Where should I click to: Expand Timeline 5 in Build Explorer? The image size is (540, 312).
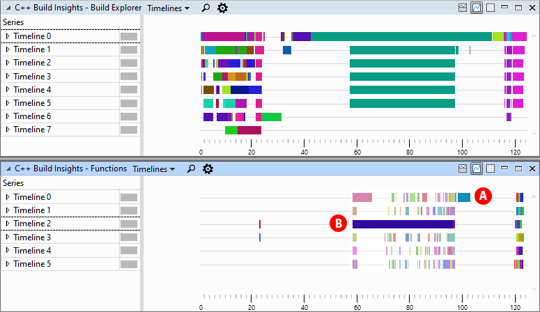point(8,103)
